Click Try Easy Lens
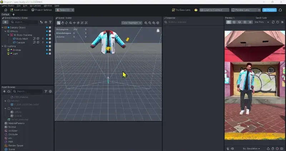The height and width of the screenshot is (151, 286). pyautogui.click(x=181, y=10)
